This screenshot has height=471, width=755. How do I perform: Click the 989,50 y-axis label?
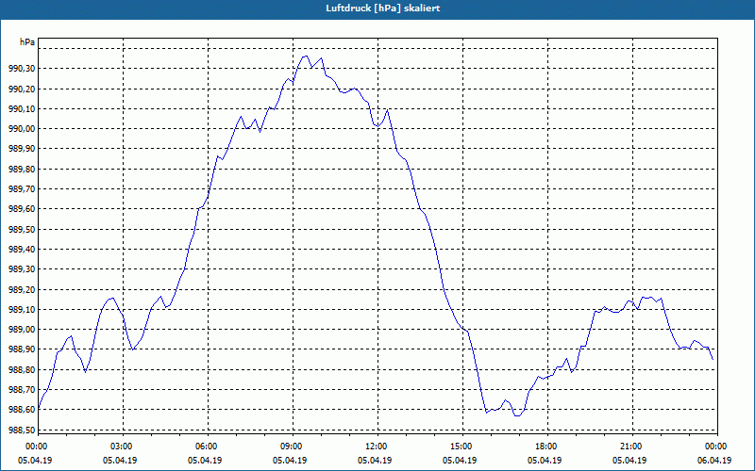tap(22, 229)
